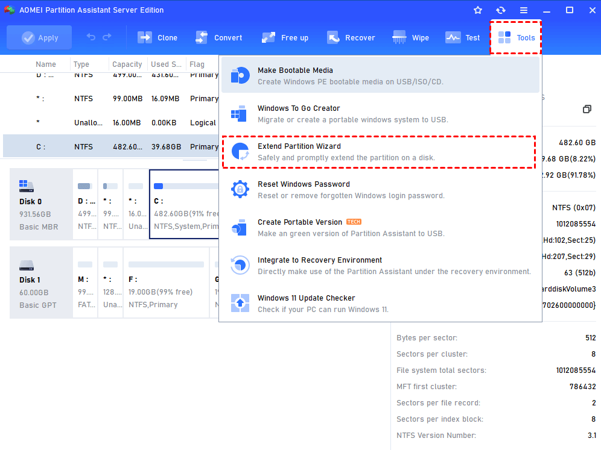Click the 482.60 GB capacity value
The height and width of the screenshot is (450, 601).
point(577,143)
